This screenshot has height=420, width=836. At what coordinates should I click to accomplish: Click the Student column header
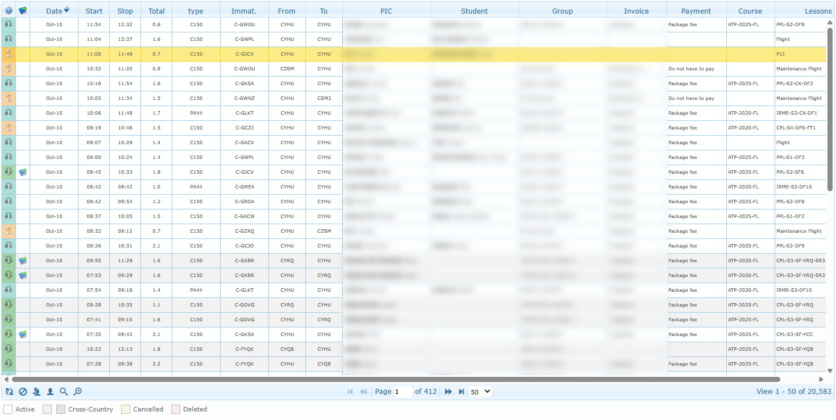pyautogui.click(x=474, y=11)
